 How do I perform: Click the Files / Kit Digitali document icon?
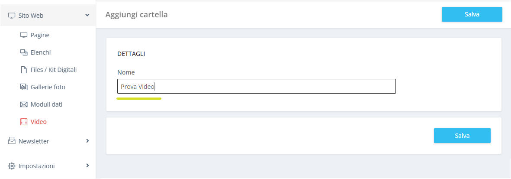23,70
